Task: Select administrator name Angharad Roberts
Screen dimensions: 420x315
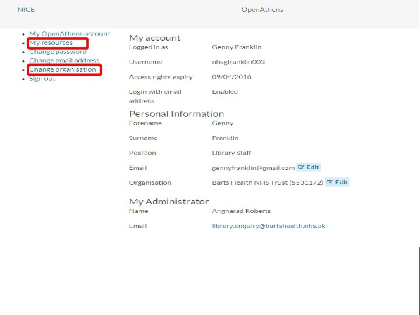Action: point(242,211)
